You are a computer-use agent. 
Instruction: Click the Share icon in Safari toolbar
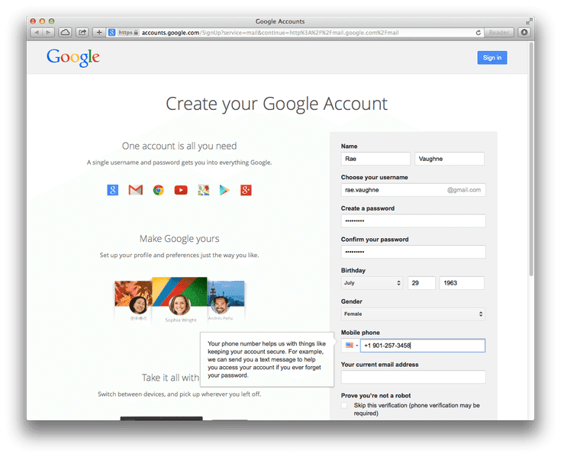coord(82,33)
